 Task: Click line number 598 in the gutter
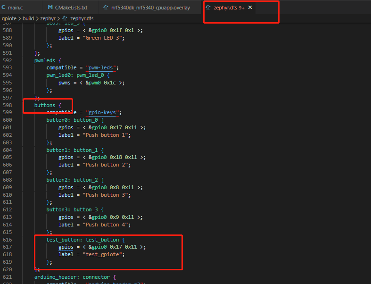pyautogui.click(x=8, y=105)
